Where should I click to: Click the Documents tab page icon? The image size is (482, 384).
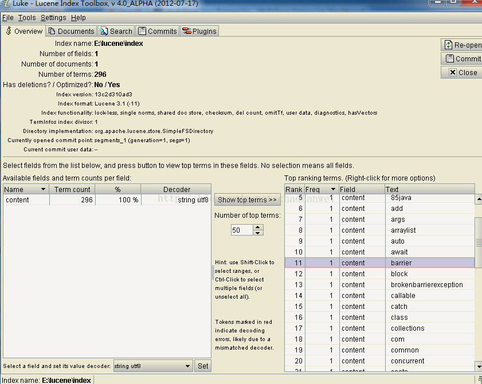click(52, 31)
